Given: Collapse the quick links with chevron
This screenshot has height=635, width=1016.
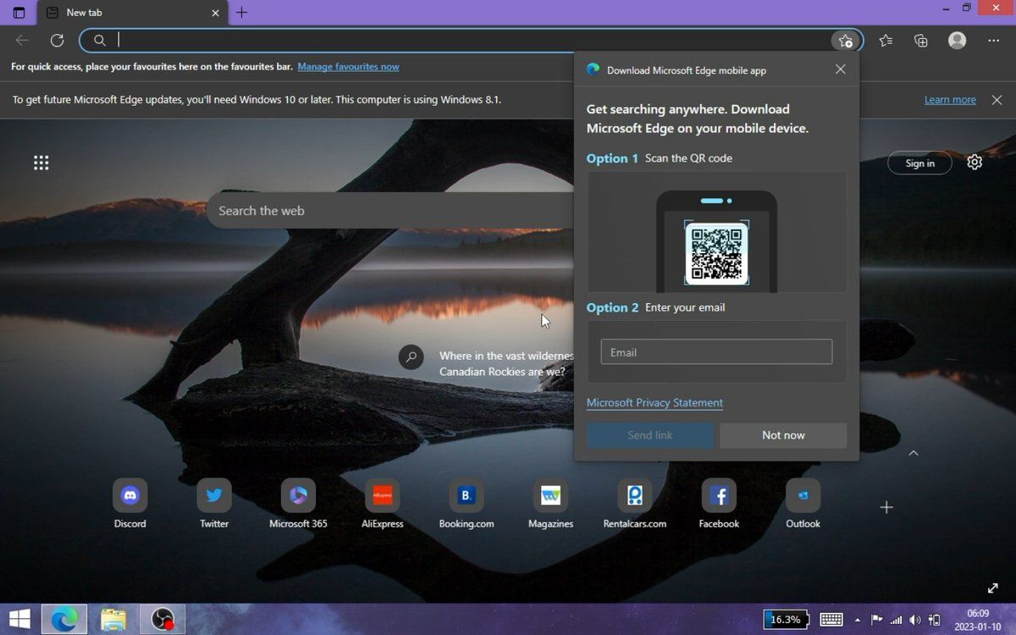Looking at the screenshot, I should click(x=913, y=454).
